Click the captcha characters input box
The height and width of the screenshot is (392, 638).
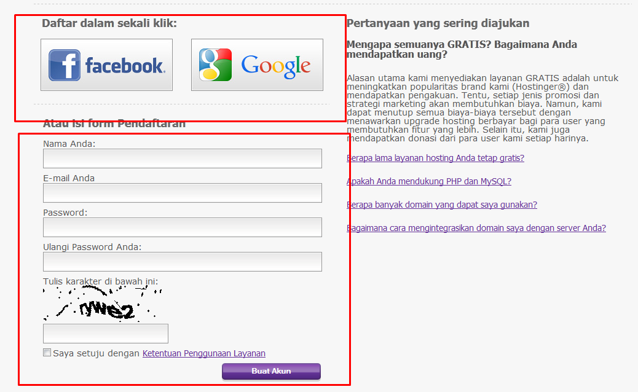(106, 334)
